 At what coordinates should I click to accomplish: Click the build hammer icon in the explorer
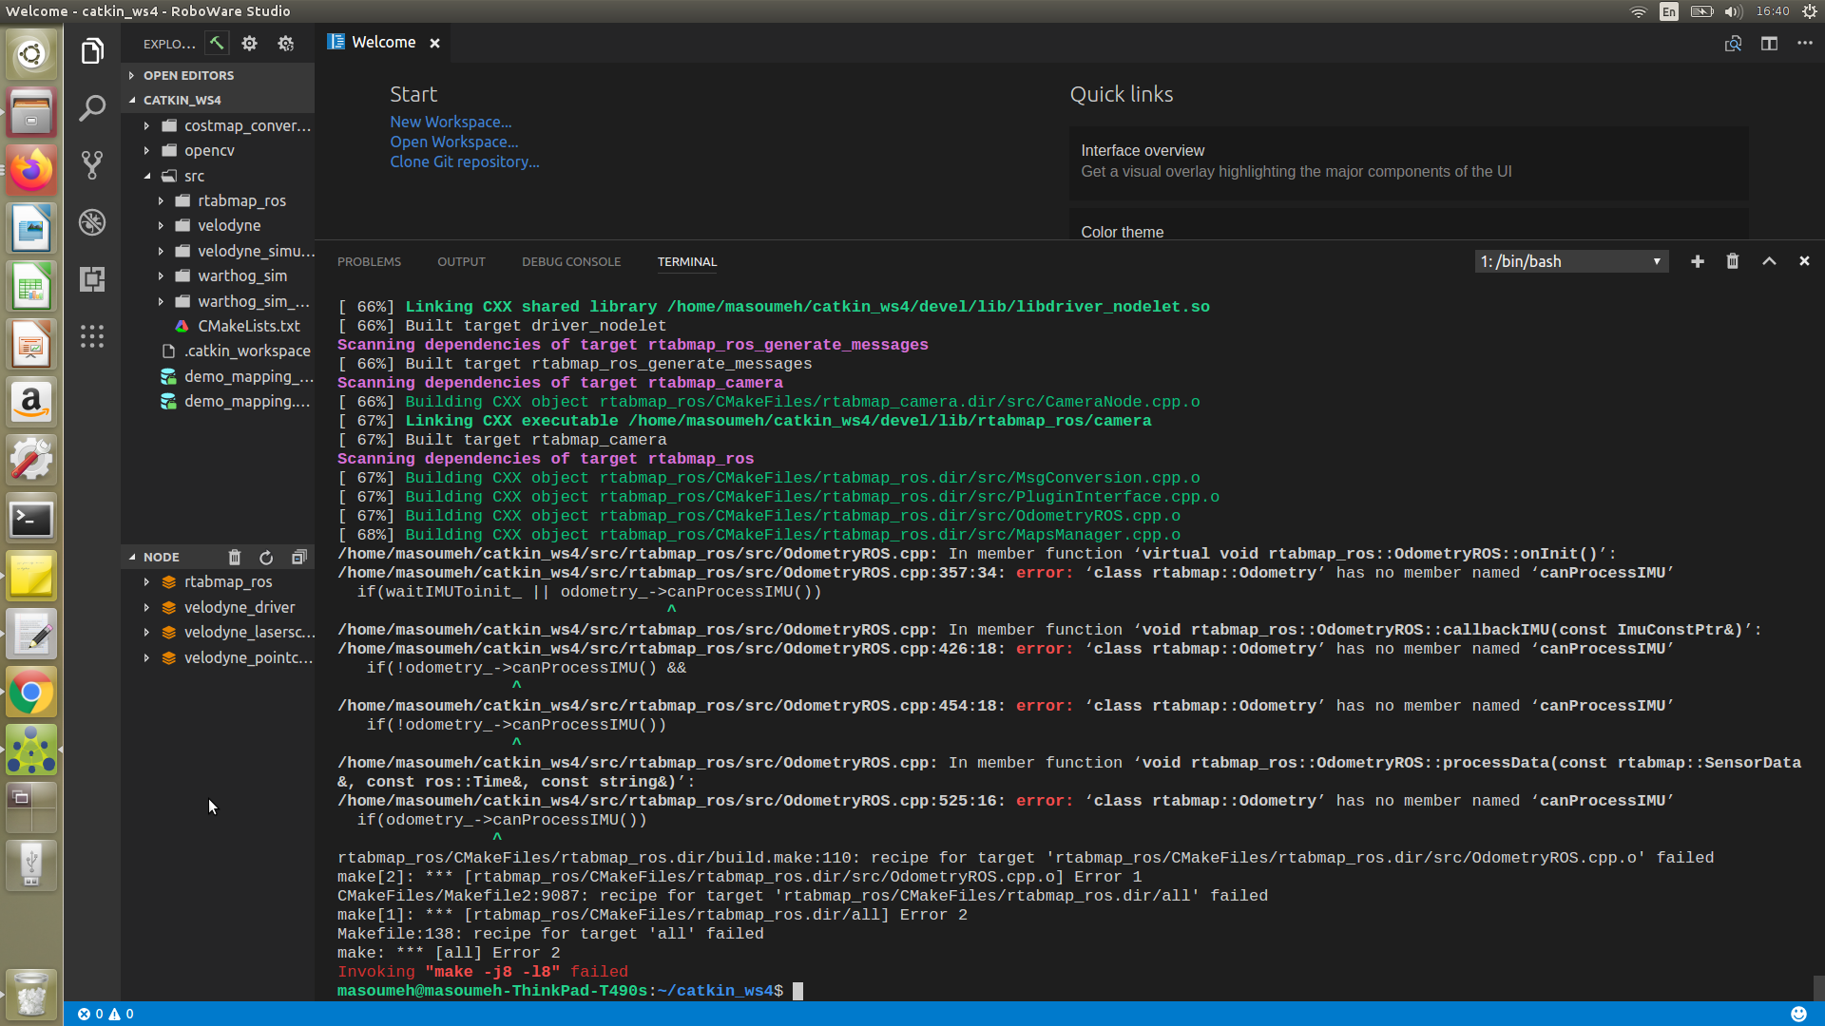tap(217, 44)
